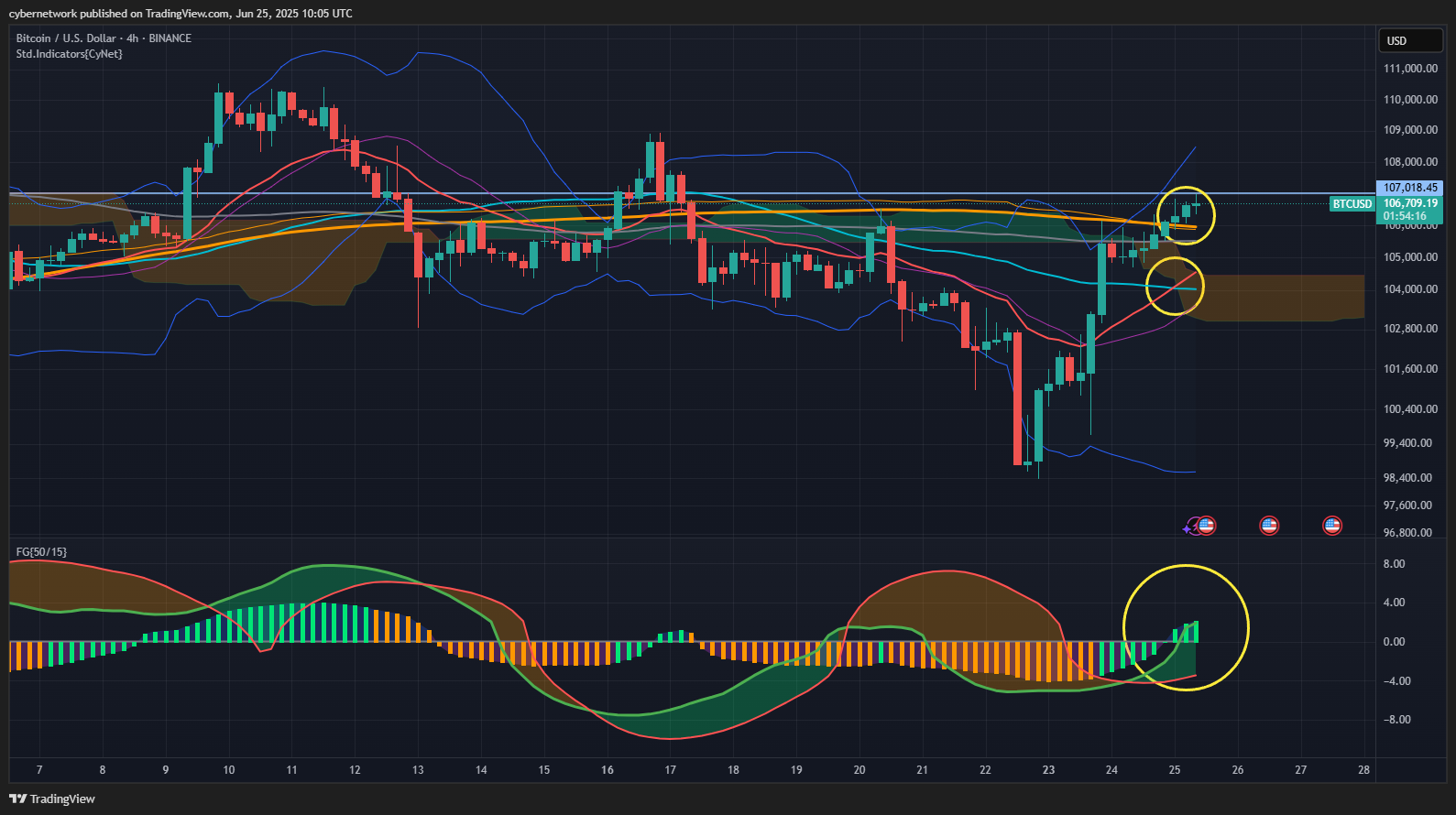Open the USD currency selector

(x=1410, y=40)
